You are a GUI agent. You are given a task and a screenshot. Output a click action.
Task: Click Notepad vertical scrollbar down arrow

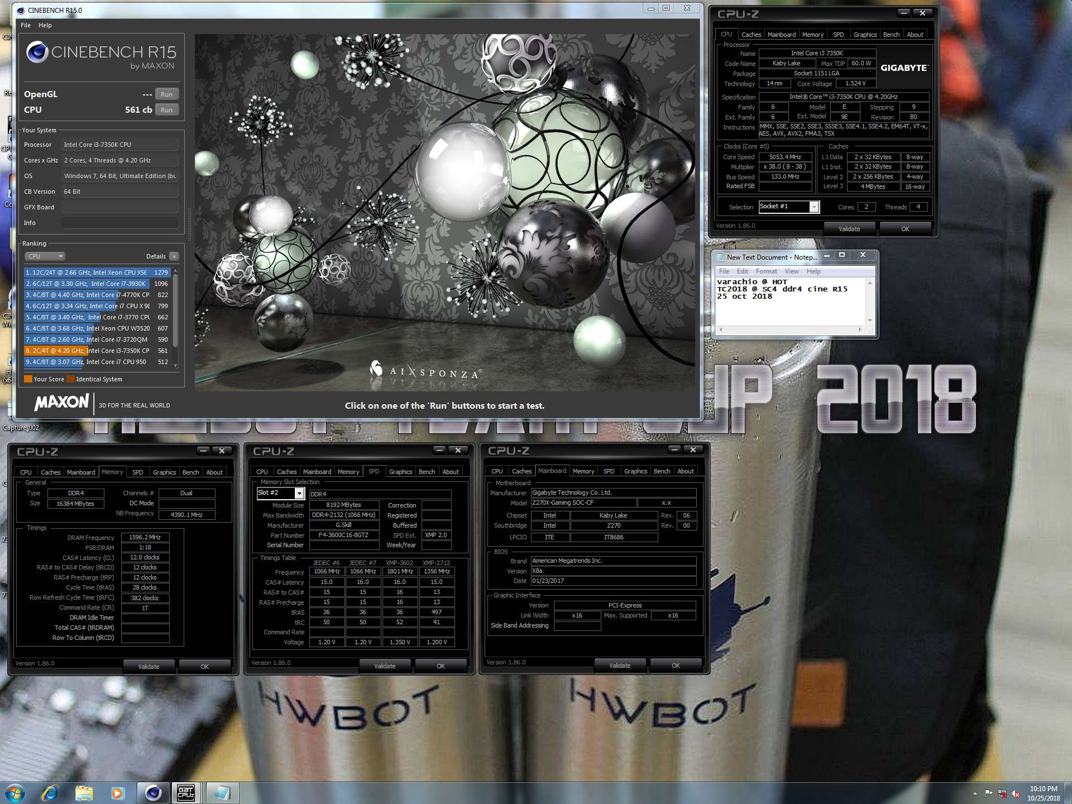pos(869,320)
